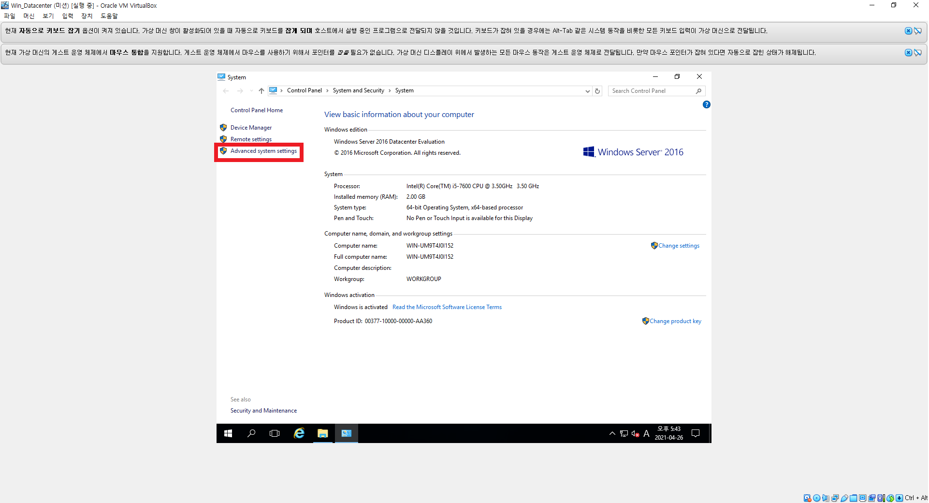Go up one level with the up arrow
The height and width of the screenshot is (503, 929).
(261, 91)
